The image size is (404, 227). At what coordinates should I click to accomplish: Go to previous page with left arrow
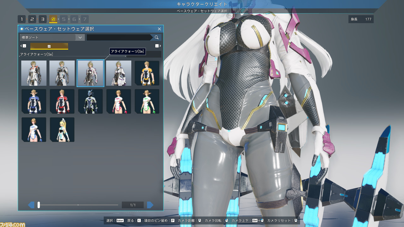pyautogui.click(x=31, y=205)
